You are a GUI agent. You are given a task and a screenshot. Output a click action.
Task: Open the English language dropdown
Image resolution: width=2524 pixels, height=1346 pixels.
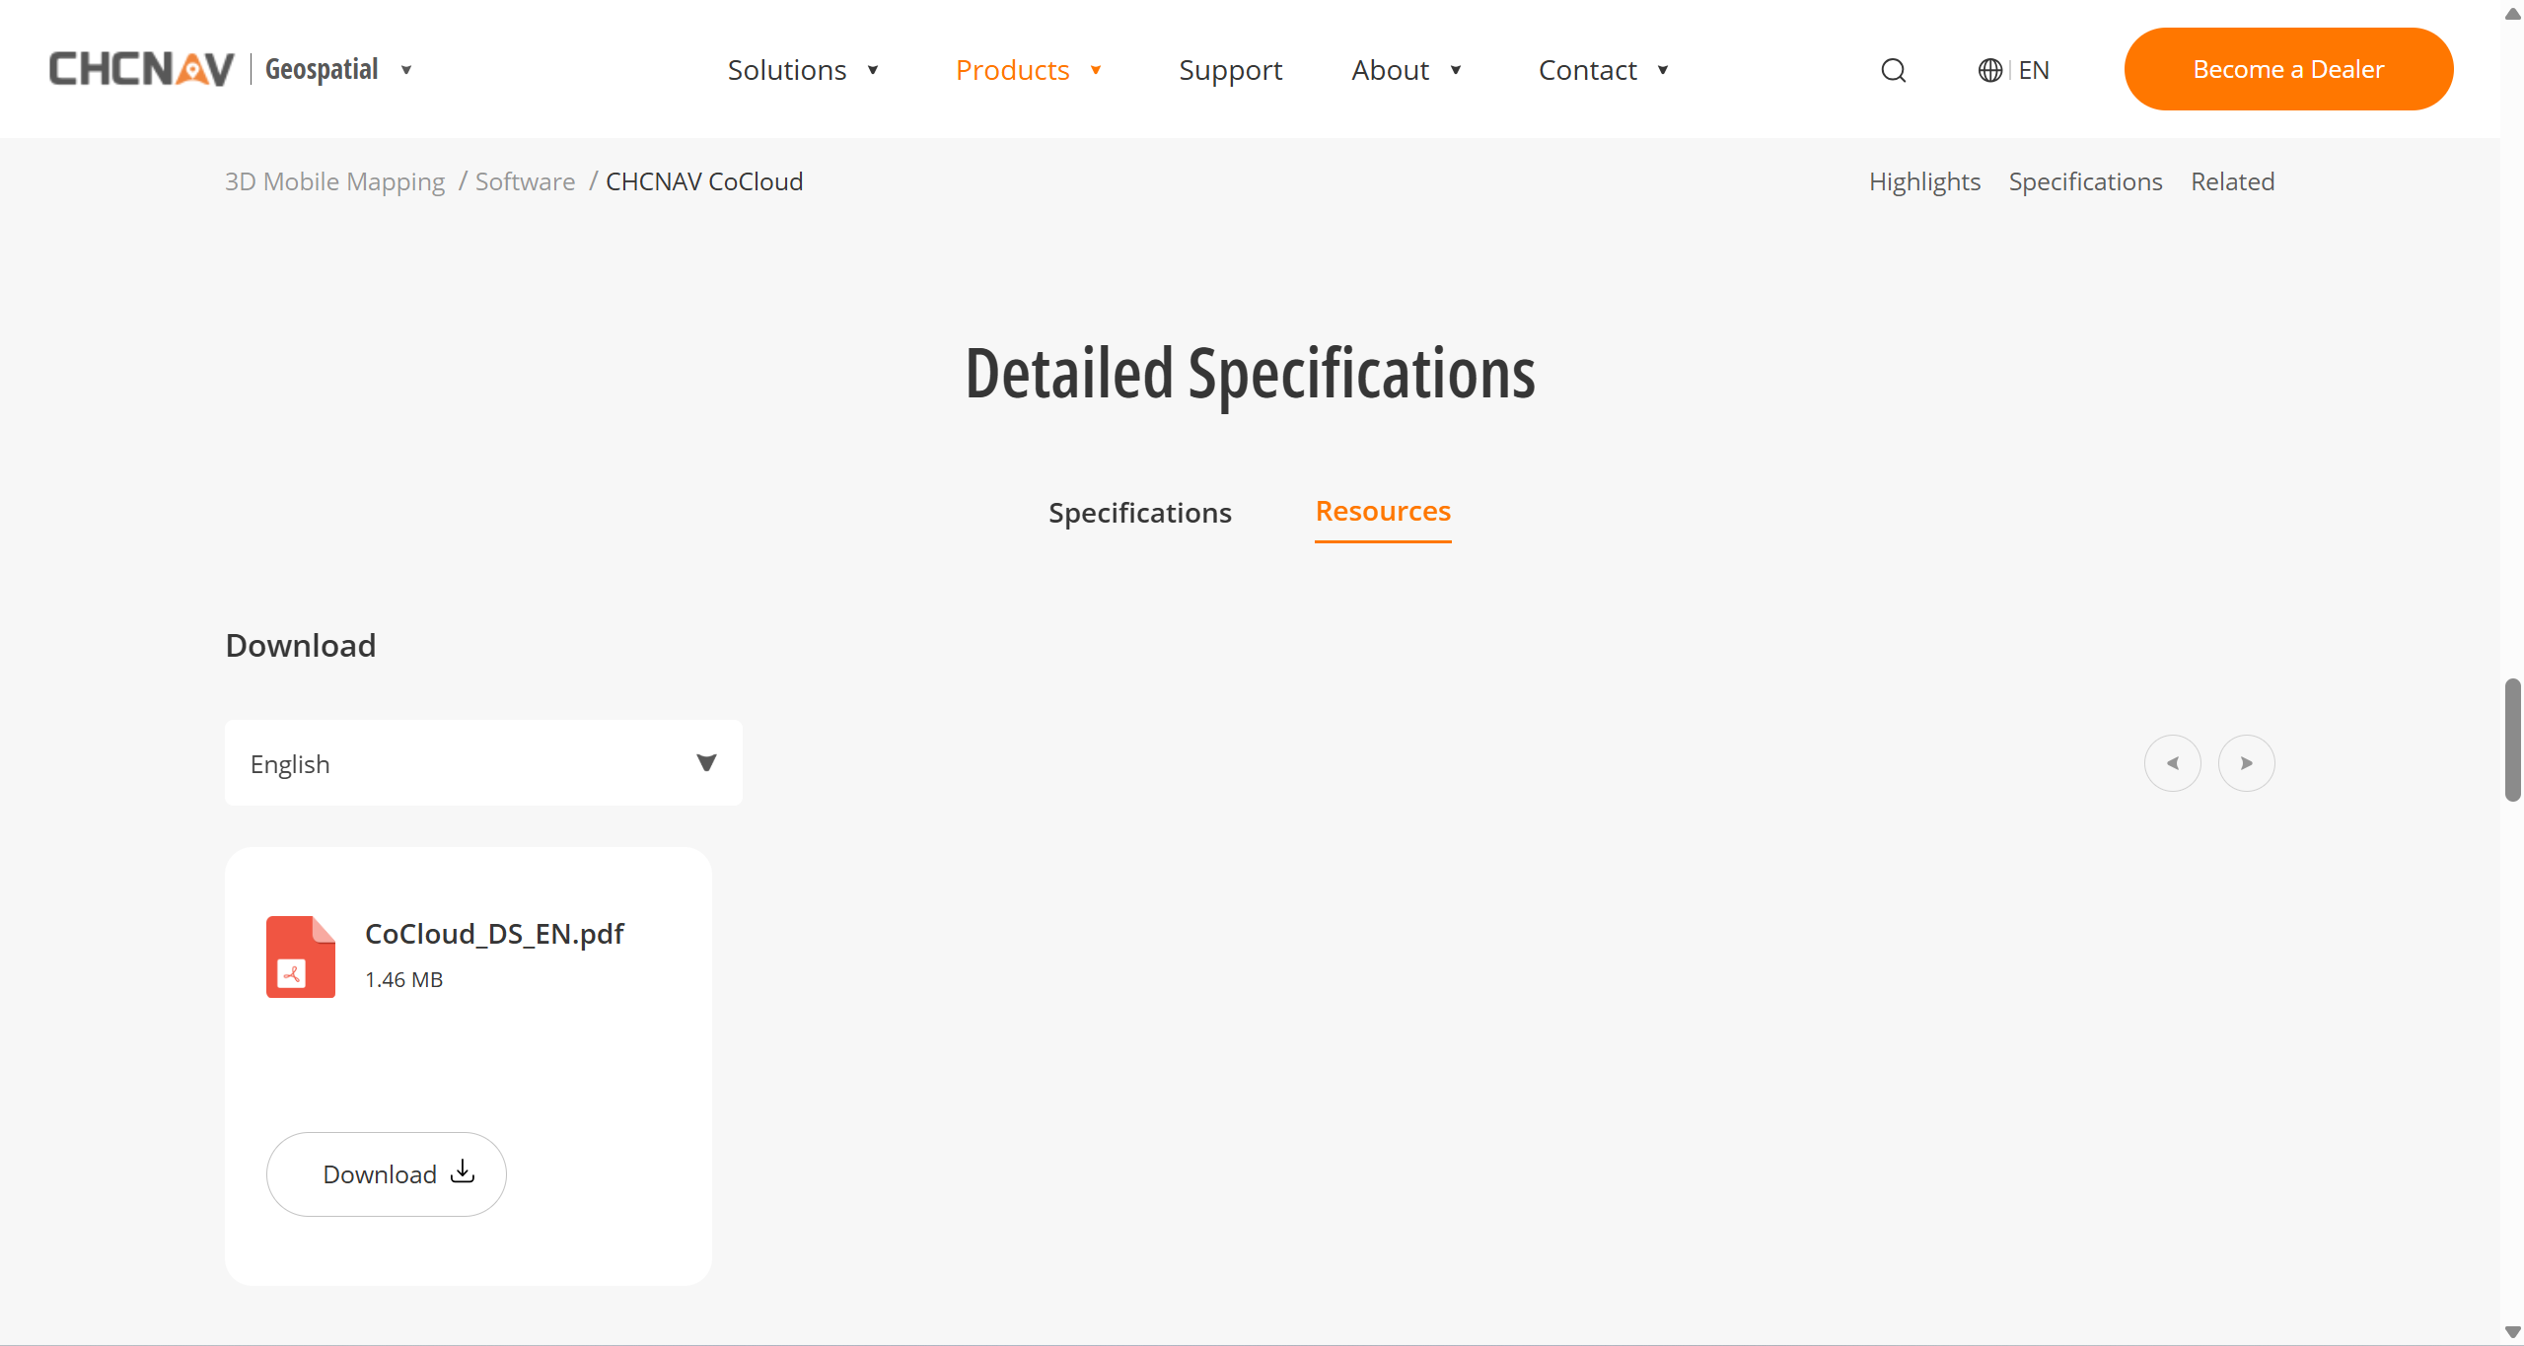[x=483, y=763]
